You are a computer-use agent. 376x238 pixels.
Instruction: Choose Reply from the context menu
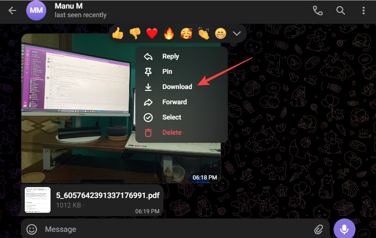170,56
